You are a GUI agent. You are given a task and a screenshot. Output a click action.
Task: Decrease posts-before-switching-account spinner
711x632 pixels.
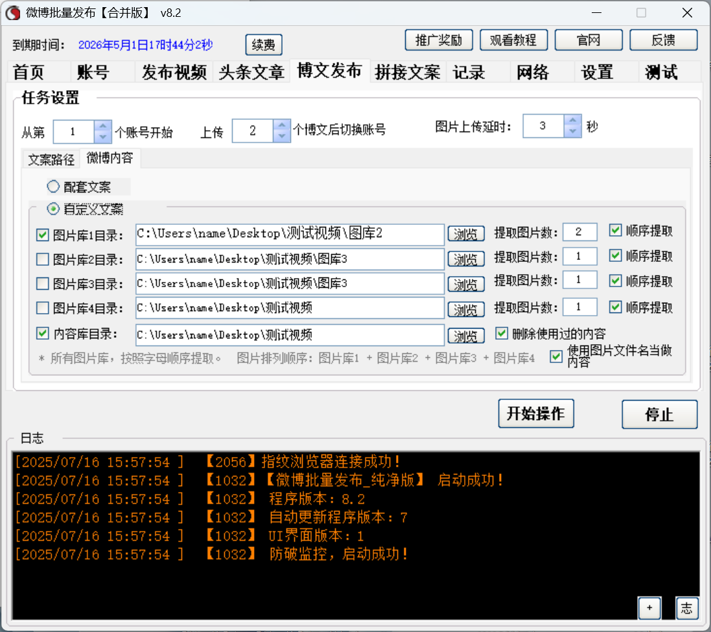(x=282, y=135)
